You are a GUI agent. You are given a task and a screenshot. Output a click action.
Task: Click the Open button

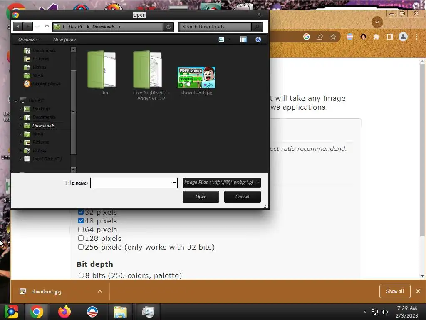pos(201,197)
